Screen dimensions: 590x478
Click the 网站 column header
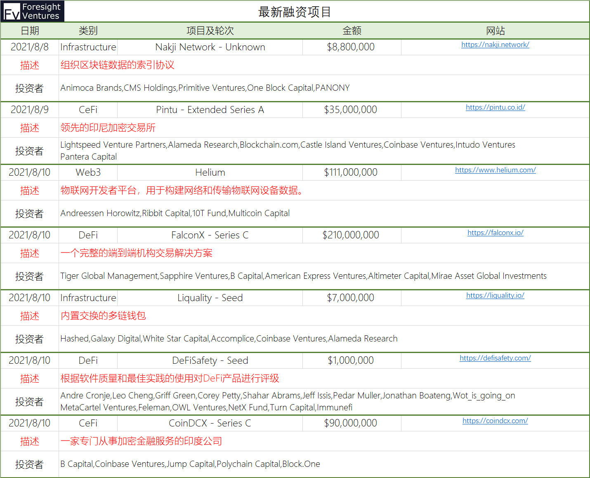click(x=495, y=31)
